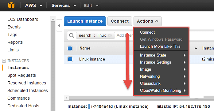Collapse the INSTANCES section in sidebar
Screen dimensions: 214x111
tap(4, 61)
